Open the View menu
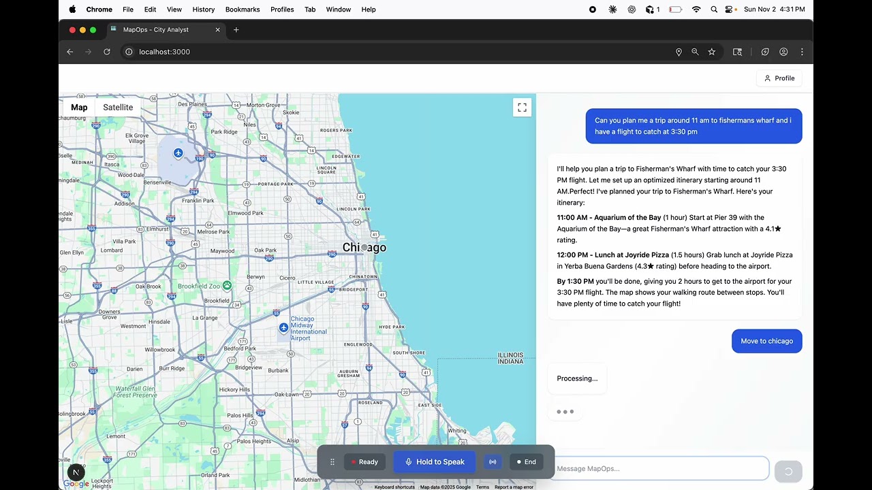The height and width of the screenshot is (490, 872). [174, 10]
